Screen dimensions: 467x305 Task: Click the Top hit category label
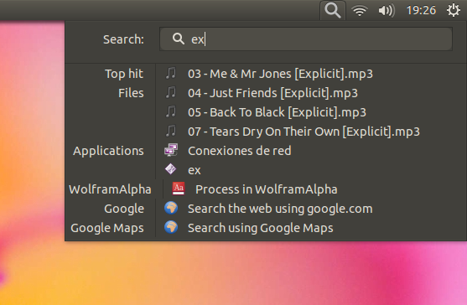(x=124, y=74)
